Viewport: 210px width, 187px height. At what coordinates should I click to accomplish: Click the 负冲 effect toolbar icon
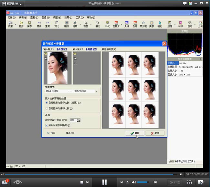point(127,24)
